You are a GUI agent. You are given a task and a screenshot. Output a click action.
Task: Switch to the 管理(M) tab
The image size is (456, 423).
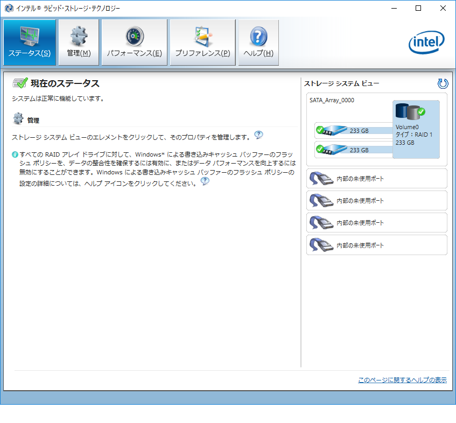pyautogui.click(x=79, y=43)
